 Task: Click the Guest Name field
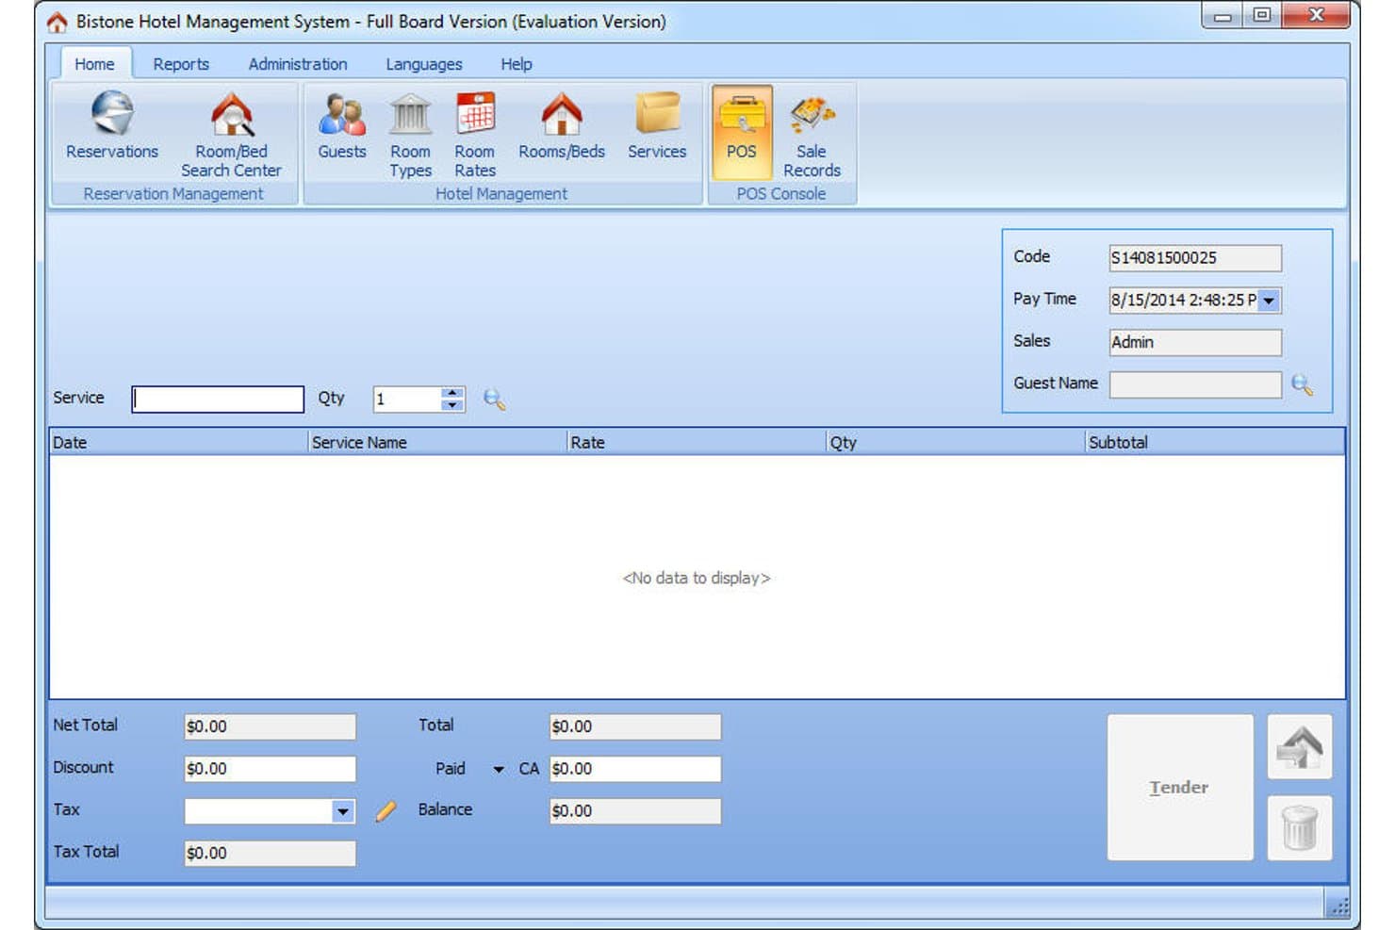point(1195,384)
